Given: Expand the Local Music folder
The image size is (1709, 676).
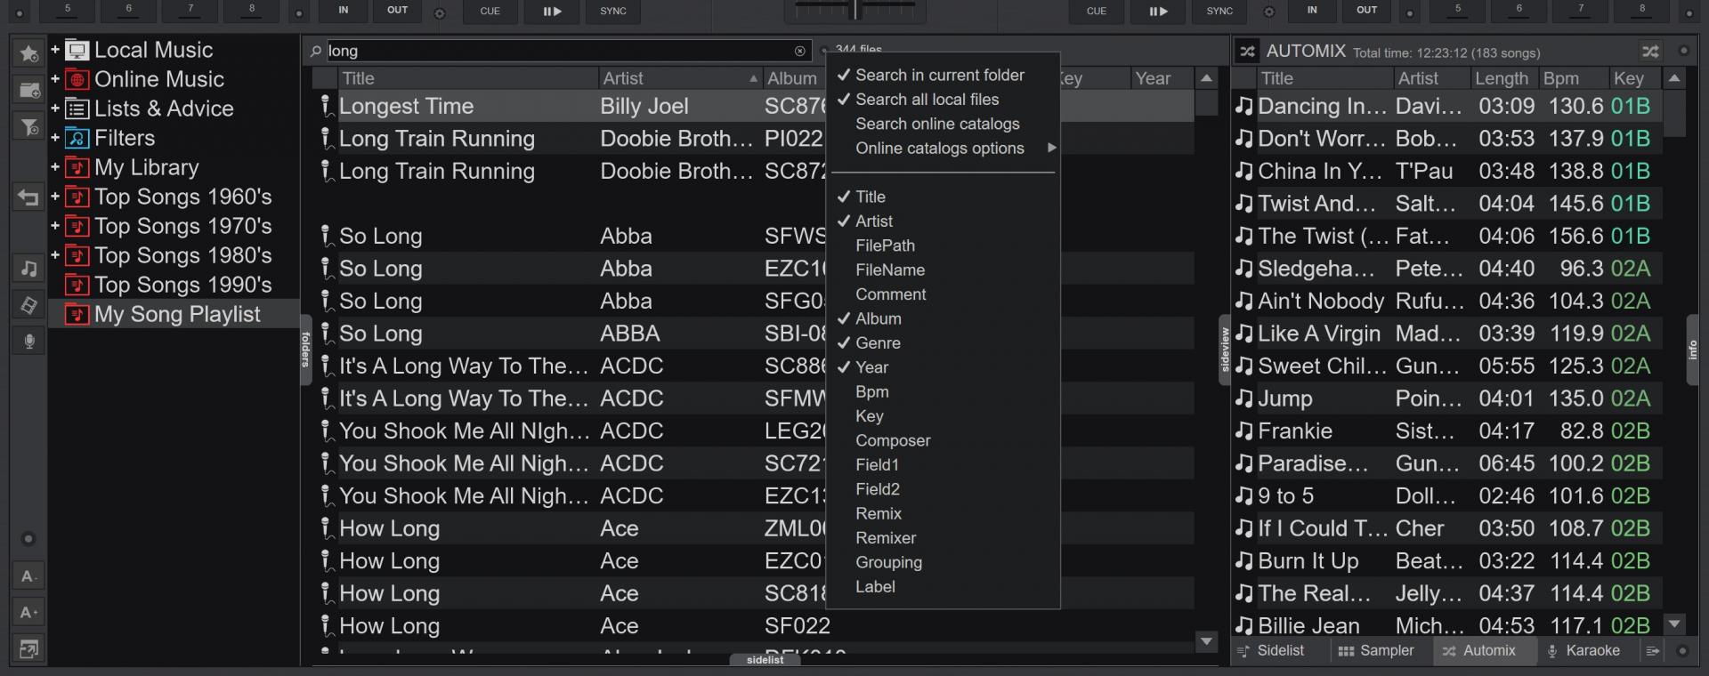Looking at the screenshot, I should [x=55, y=50].
